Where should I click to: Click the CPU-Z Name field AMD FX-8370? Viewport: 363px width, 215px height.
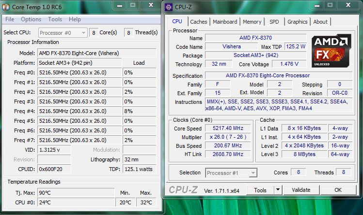255,38
